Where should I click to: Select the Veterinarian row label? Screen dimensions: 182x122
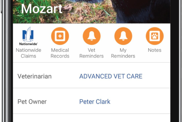pos(35,76)
